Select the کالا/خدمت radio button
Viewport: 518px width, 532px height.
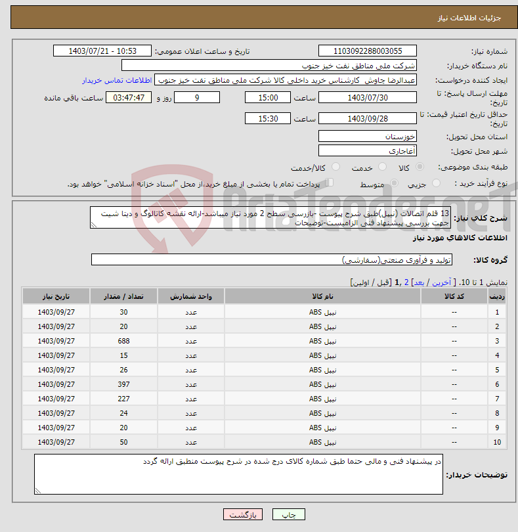tap(335, 167)
